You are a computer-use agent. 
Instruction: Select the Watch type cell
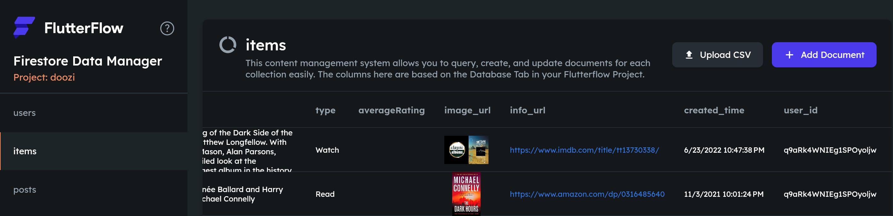(x=327, y=150)
